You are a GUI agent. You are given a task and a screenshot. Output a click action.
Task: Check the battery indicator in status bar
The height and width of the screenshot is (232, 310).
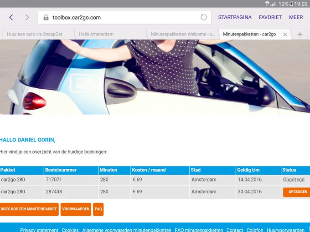coord(291,4)
